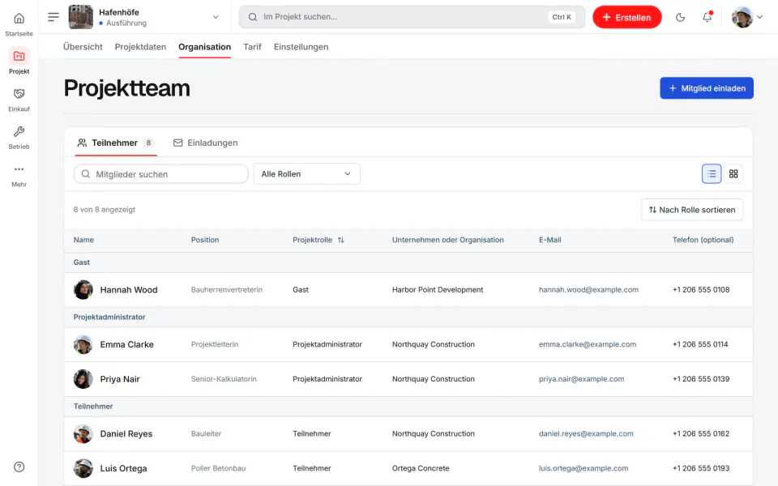Switch to list view
Image resolution: width=778 pixels, height=486 pixels.
[x=712, y=174]
